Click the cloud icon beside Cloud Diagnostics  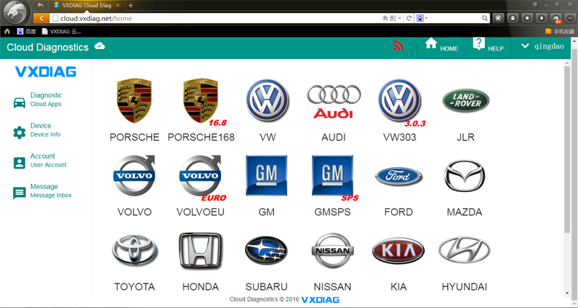tap(100, 46)
